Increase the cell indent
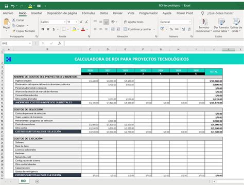This screenshot has width=244, height=185. pyautogui.click(x=118, y=29)
